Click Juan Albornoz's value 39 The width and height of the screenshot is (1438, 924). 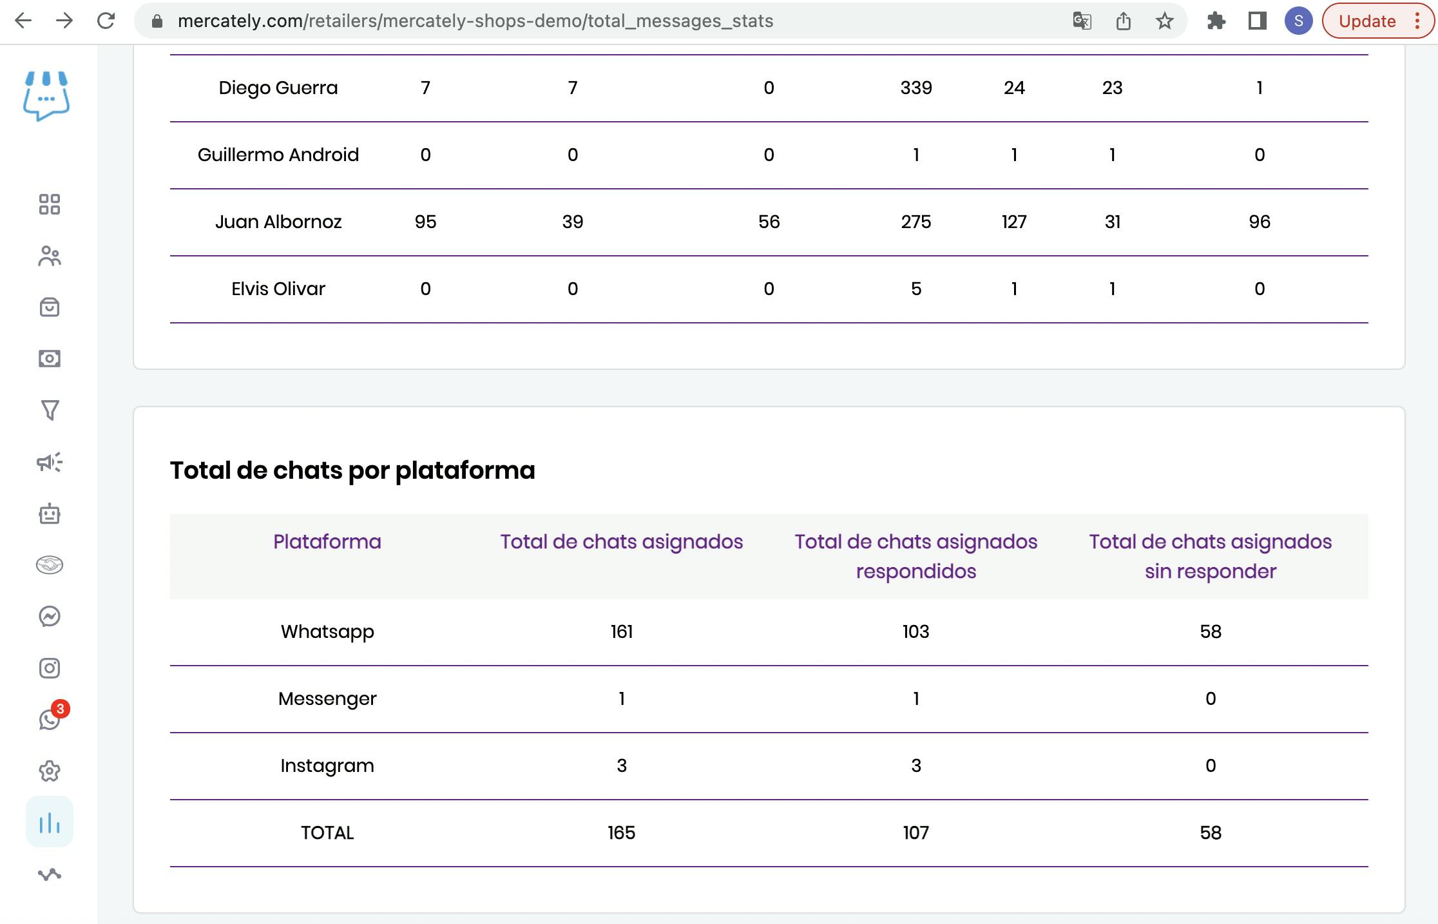(573, 222)
